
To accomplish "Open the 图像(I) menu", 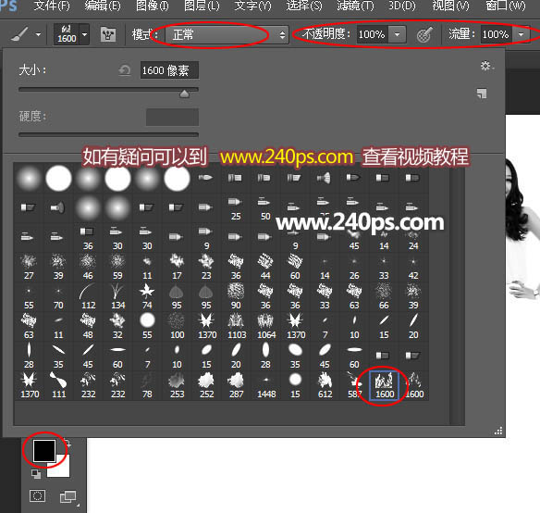I will 153,6.
